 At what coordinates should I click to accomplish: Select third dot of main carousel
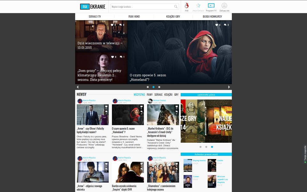pyautogui.click(x=159, y=87)
